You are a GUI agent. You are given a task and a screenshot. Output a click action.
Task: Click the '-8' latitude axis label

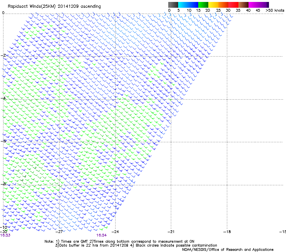point(3,184)
